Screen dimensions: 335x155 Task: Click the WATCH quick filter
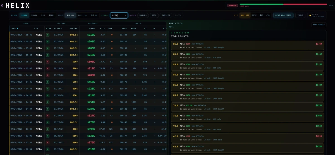[x=178, y=15]
